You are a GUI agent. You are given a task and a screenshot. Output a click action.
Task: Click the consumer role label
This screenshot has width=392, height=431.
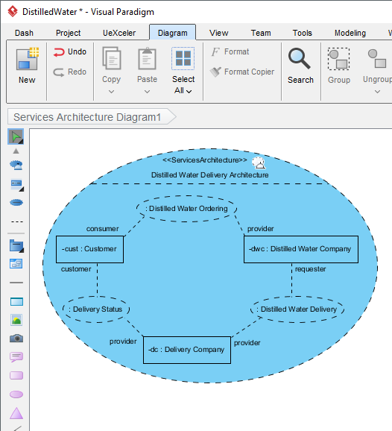point(102,229)
